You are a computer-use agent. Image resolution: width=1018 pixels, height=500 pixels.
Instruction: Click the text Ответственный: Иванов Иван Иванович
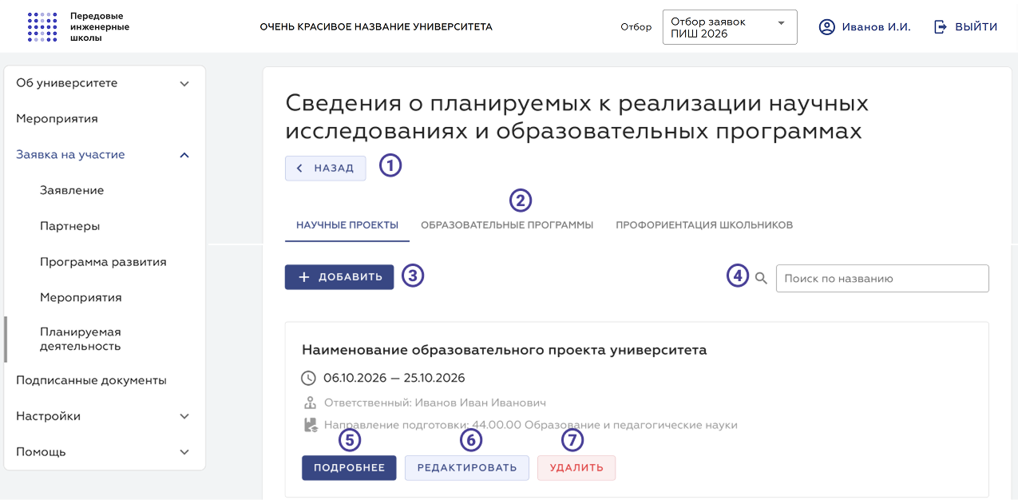(x=435, y=403)
